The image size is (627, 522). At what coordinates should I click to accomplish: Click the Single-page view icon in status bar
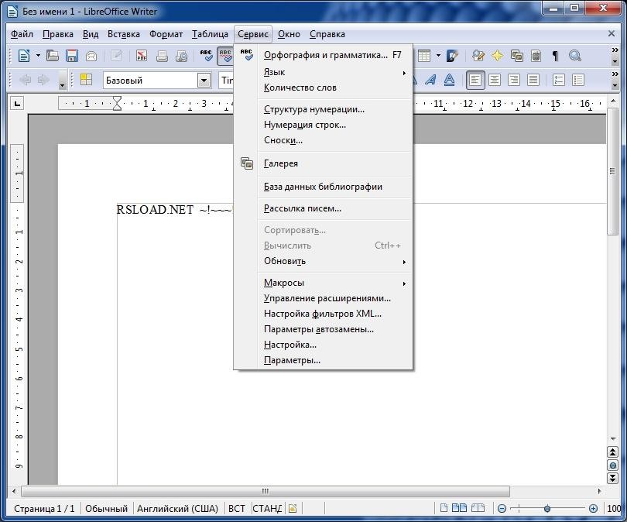tap(444, 508)
